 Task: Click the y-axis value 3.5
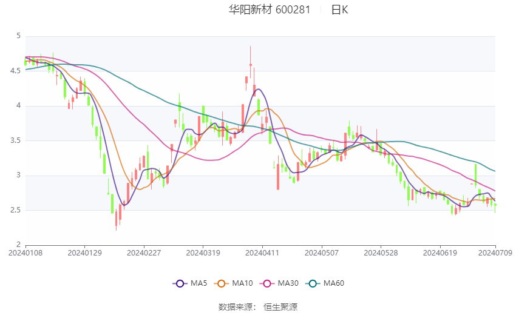[x=15, y=140]
